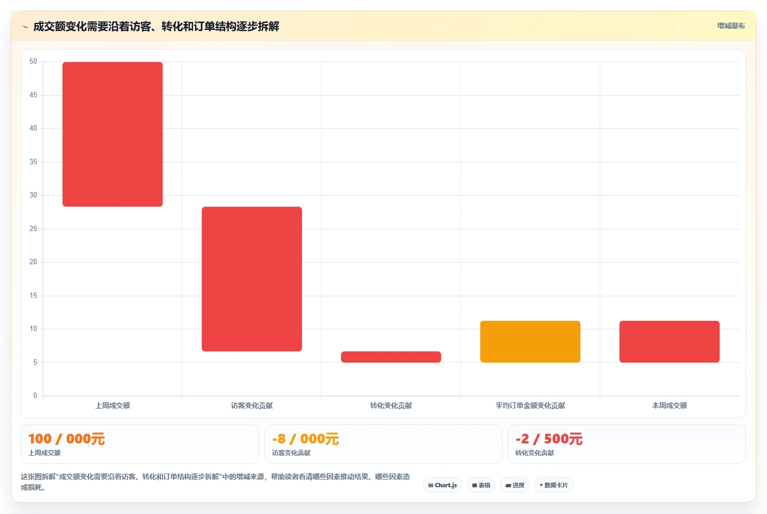
Task: Click the orange 平均订单金额变化贡献 bar
Action: click(530, 342)
